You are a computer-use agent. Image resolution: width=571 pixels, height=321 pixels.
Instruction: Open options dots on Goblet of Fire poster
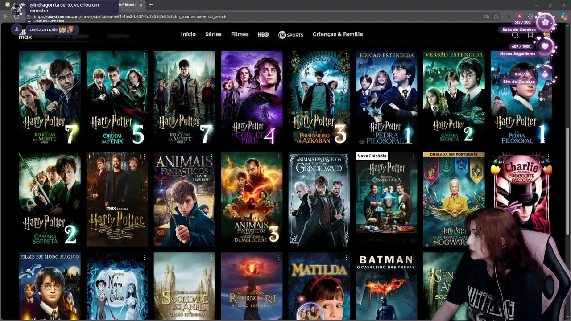pos(279,56)
